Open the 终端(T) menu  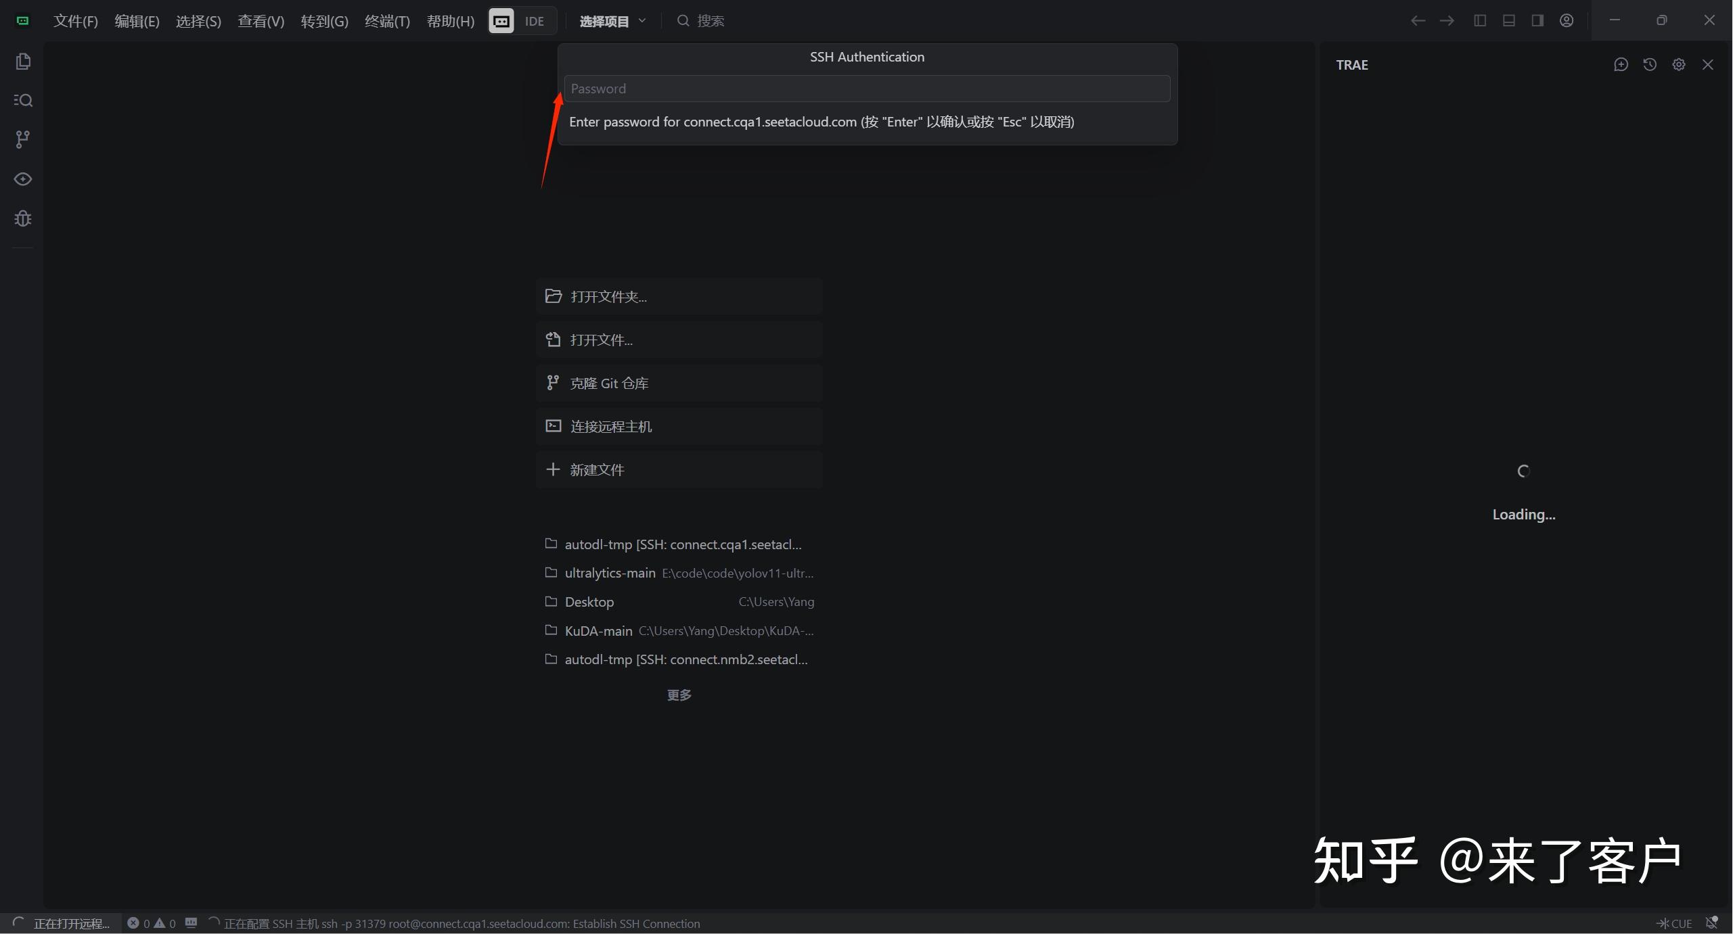[x=386, y=21]
